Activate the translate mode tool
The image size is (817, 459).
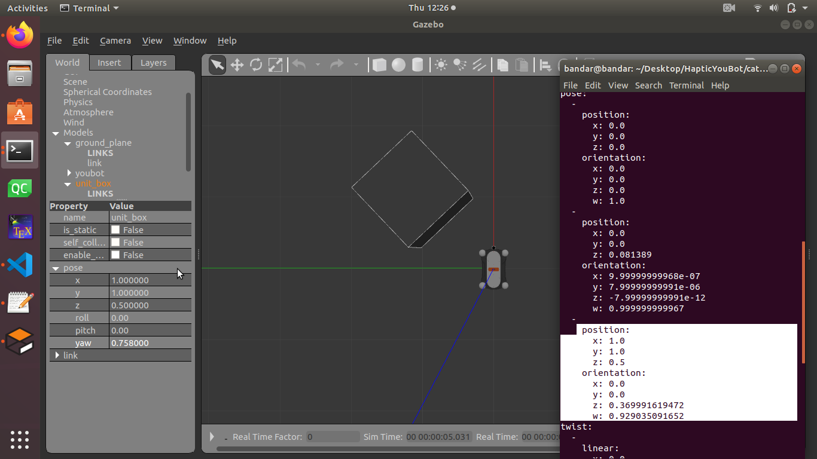tap(237, 65)
